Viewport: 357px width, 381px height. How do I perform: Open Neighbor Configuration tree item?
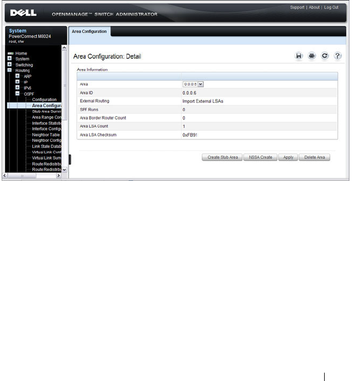pos(46,141)
